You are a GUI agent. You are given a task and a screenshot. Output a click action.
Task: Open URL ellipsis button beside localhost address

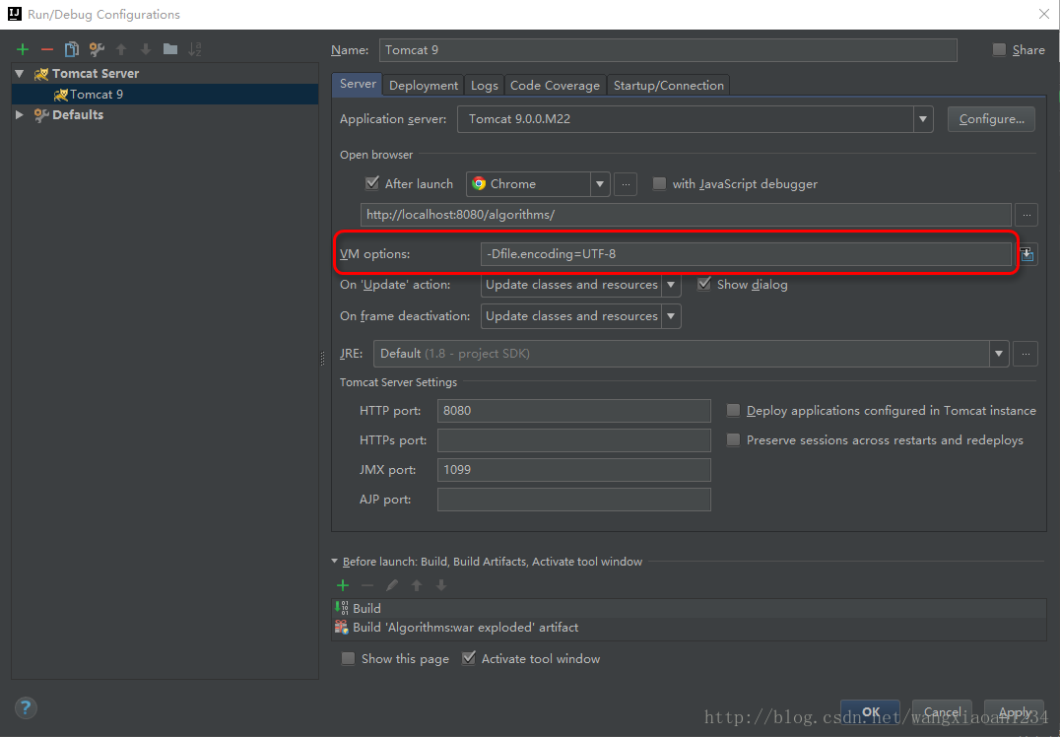tap(1027, 215)
